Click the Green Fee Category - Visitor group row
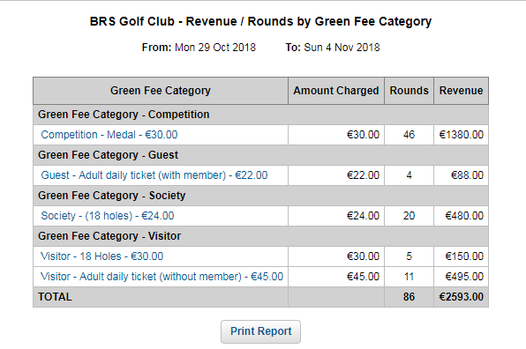526x349 pixels. pyautogui.click(x=260, y=236)
